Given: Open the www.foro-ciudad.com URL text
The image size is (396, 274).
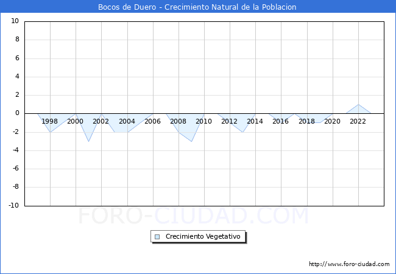Looking at the screenshot, I should coord(349,264).
